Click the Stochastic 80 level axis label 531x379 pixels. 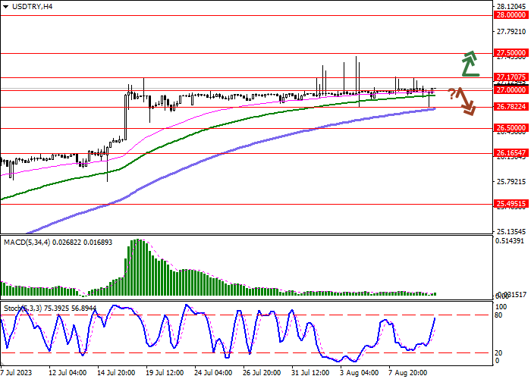498,315
